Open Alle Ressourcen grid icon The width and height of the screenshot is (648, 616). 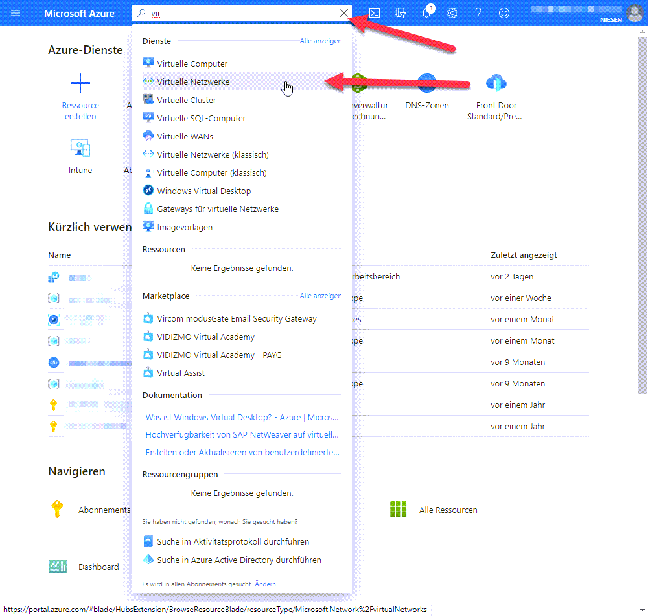click(x=398, y=510)
